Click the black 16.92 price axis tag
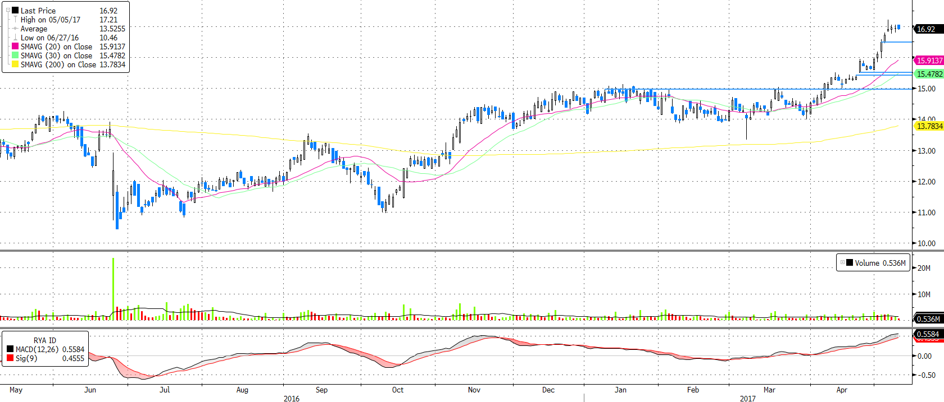This screenshot has width=944, height=402. [x=928, y=29]
